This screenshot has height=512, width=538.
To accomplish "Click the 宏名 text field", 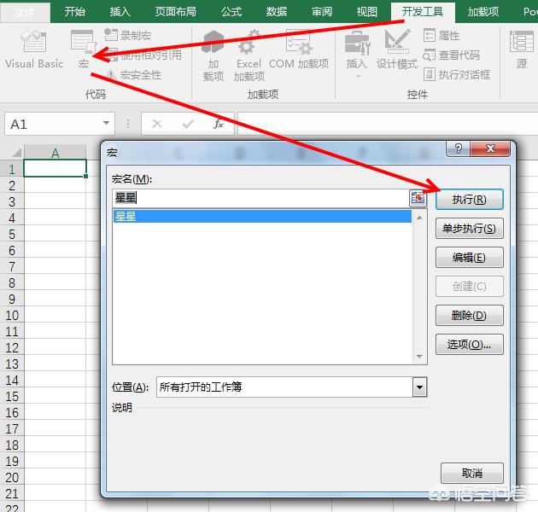I will 260,198.
